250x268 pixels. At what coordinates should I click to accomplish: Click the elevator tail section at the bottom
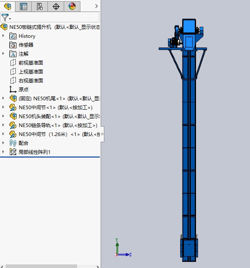[x=189, y=249]
